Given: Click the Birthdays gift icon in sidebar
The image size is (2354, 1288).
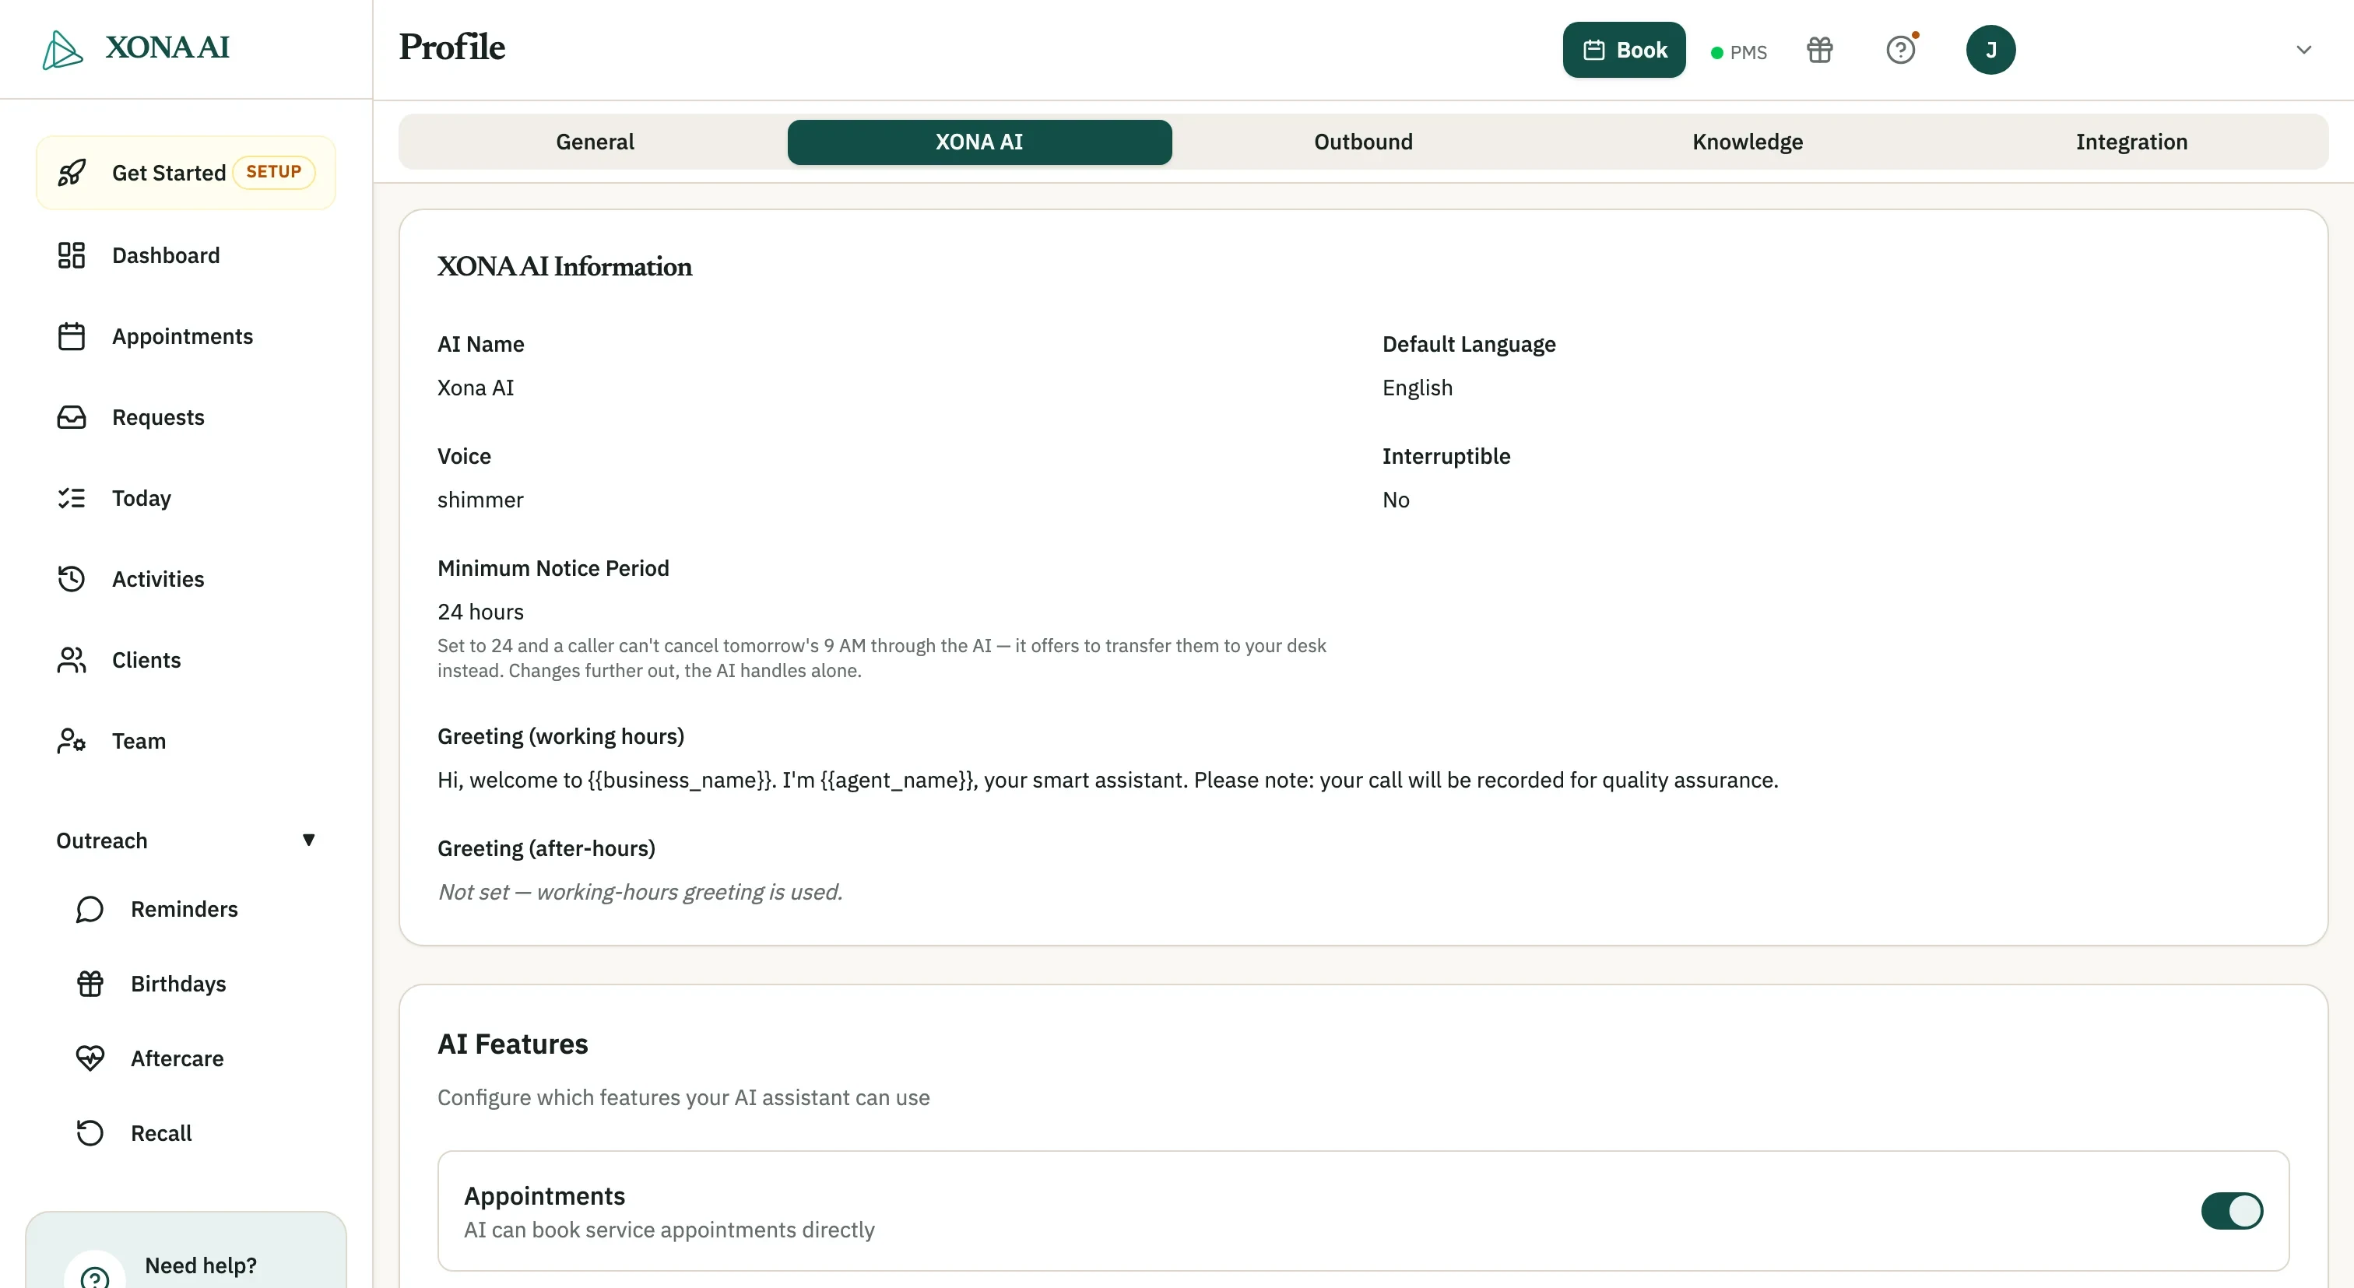Looking at the screenshot, I should tap(90, 984).
